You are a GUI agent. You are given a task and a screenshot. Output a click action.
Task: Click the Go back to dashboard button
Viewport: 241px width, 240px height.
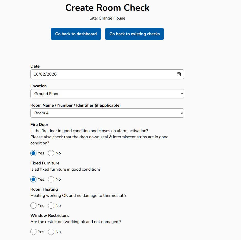tap(76, 34)
